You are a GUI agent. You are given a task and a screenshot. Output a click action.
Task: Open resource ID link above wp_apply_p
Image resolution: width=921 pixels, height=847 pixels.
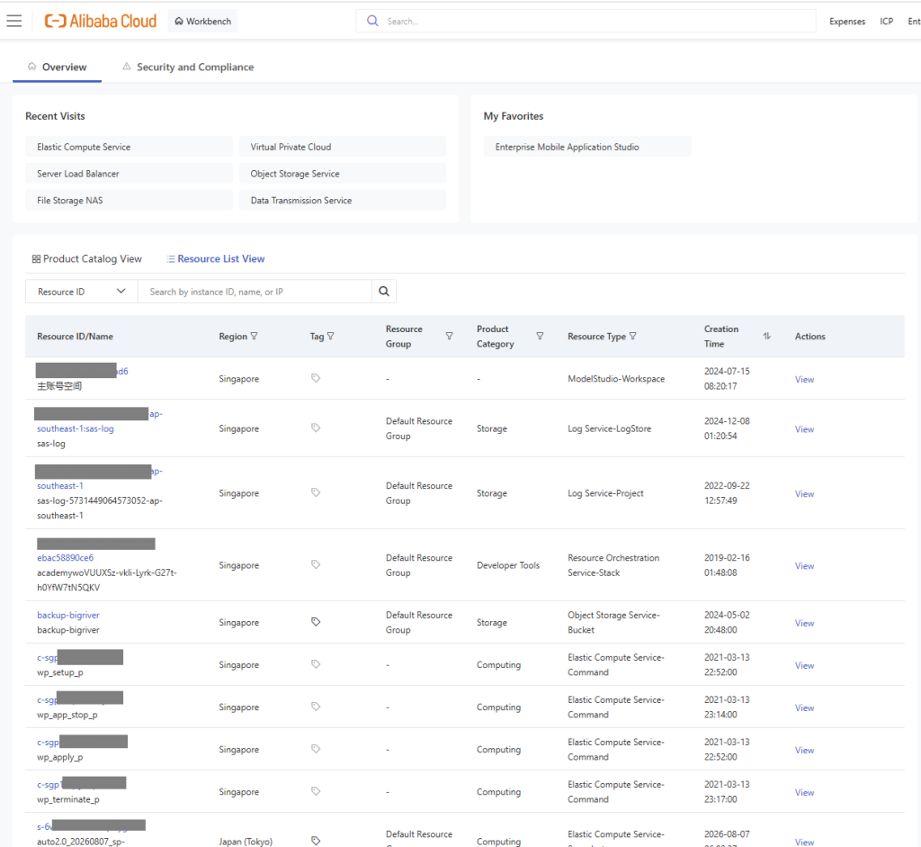pos(82,743)
